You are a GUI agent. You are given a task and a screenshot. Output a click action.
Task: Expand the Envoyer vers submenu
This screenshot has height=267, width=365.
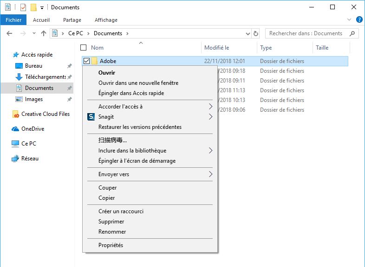150,174
